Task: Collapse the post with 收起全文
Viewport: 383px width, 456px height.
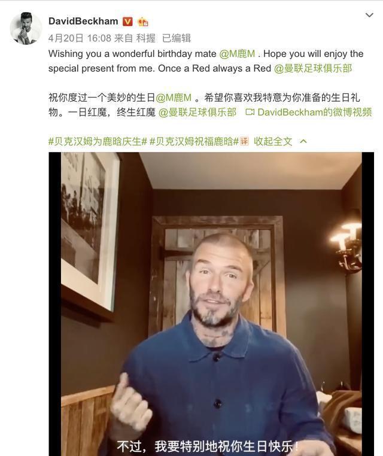Action: coord(273,142)
